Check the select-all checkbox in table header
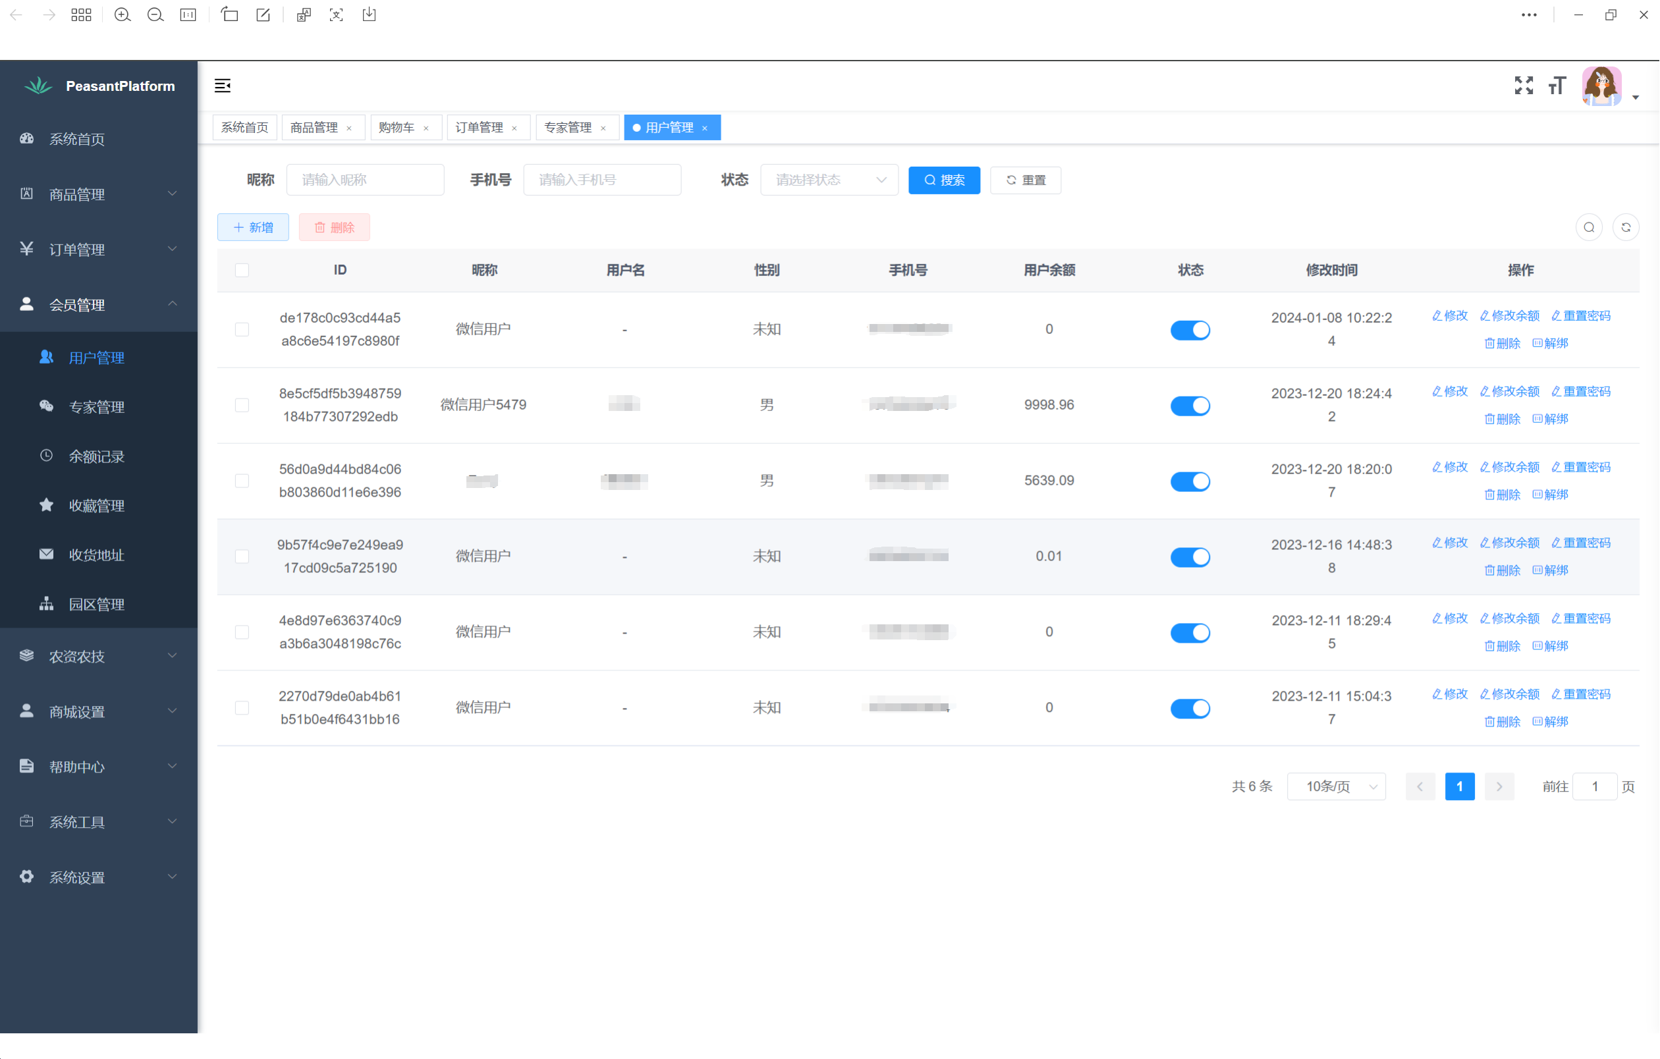The height and width of the screenshot is (1059, 1660). point(242,270)
